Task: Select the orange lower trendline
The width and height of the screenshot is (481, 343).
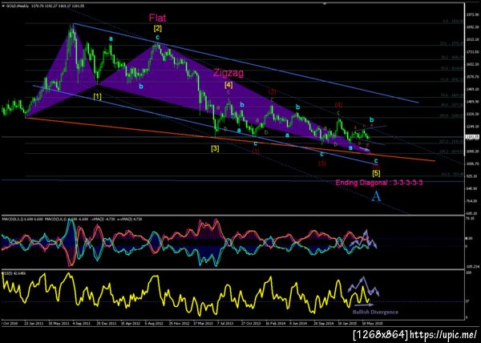Action: click(x=230, y=139)
